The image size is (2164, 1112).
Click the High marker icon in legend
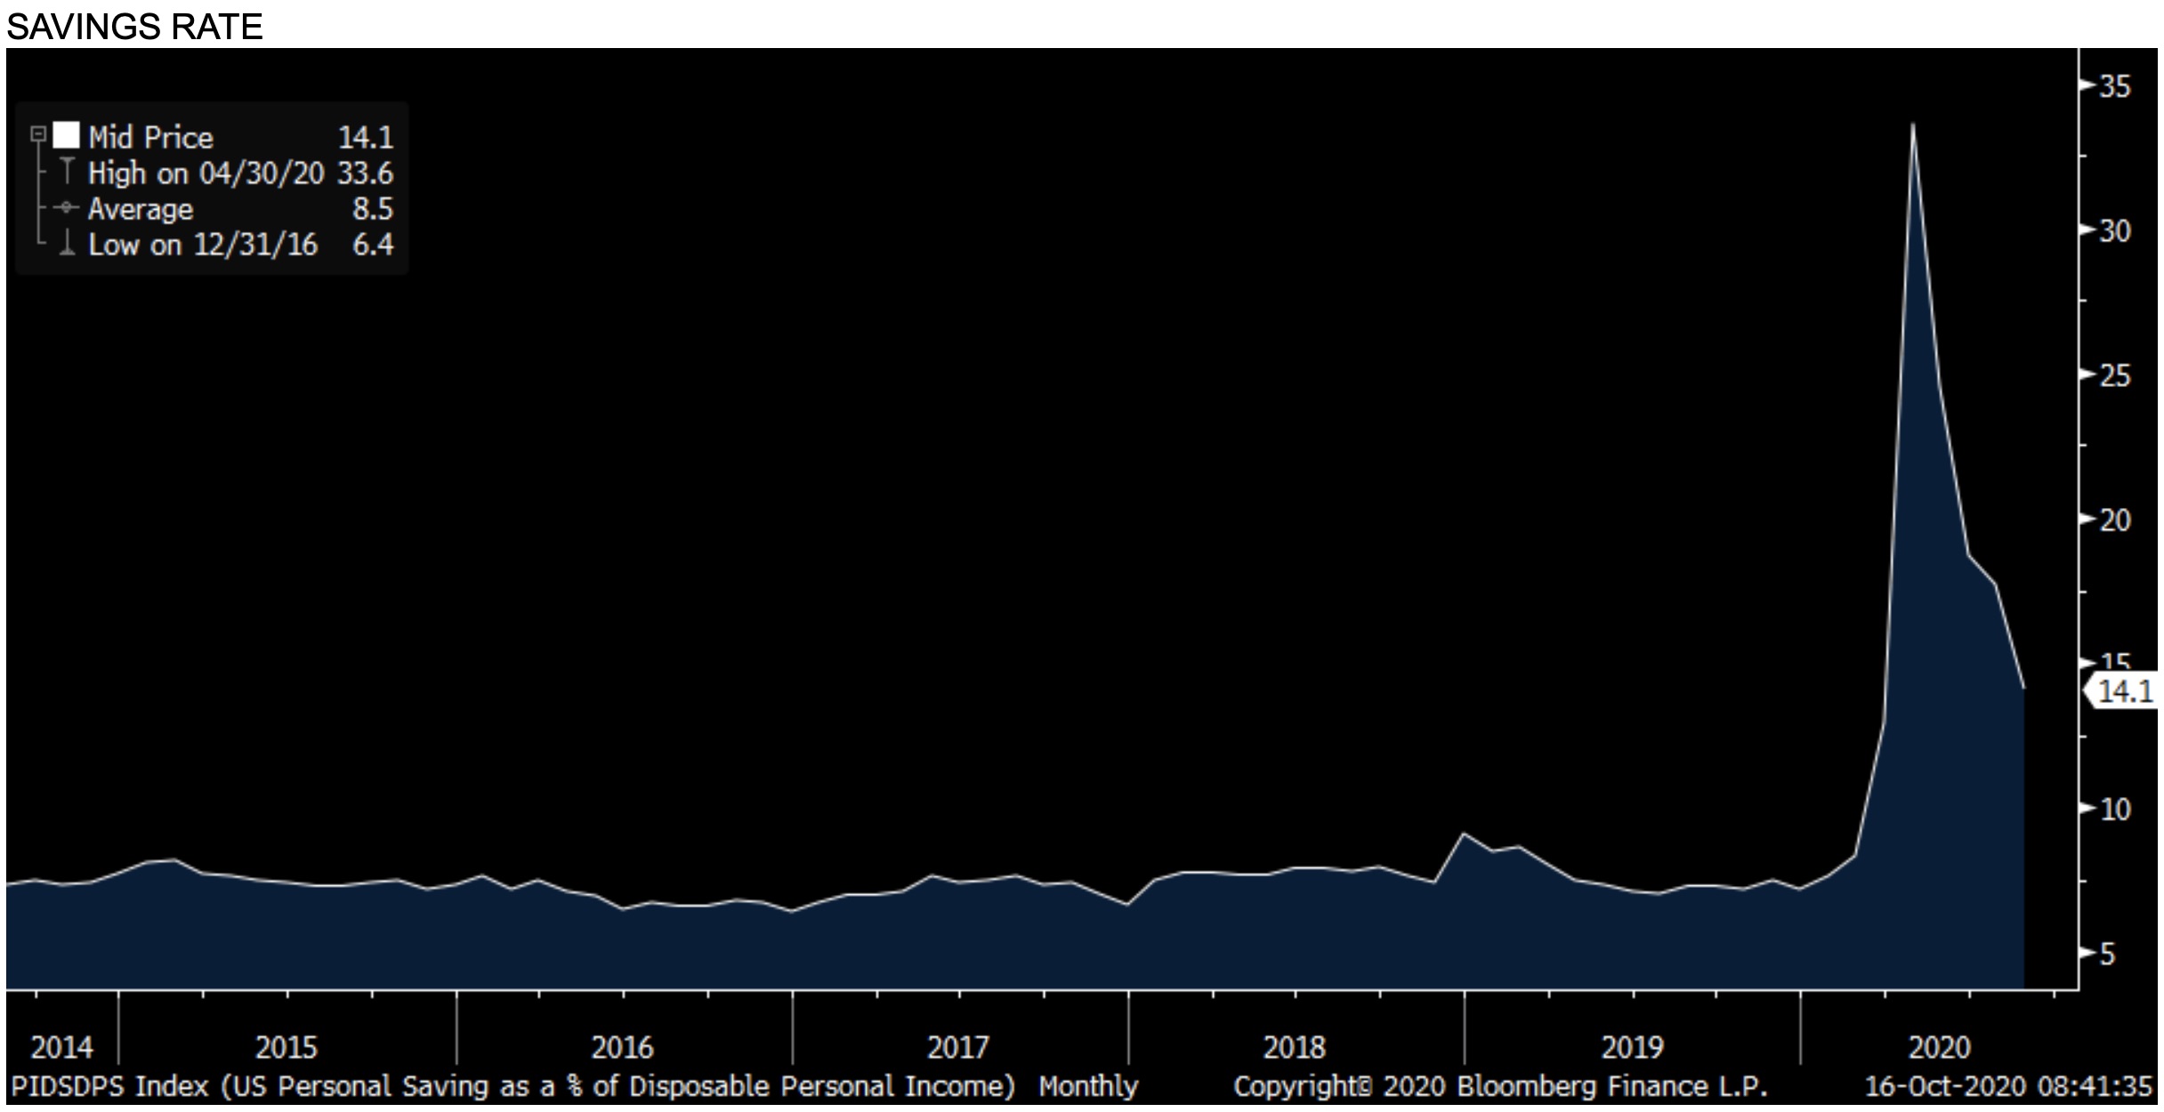coord(67,172)
